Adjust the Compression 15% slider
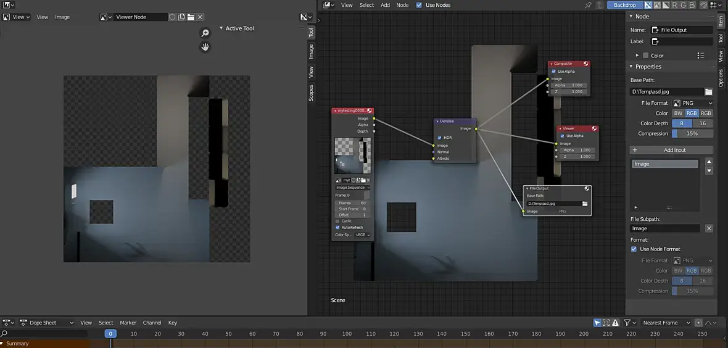 click(x=692, y=133)
